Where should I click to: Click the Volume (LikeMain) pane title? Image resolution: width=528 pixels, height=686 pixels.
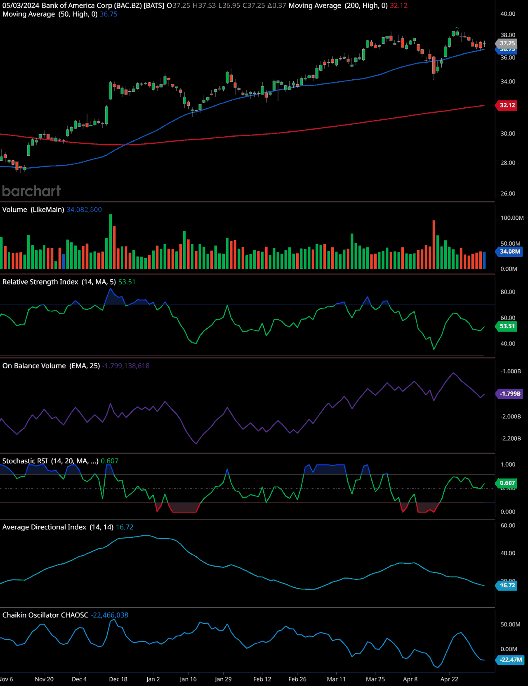click(x=33, y=210)
